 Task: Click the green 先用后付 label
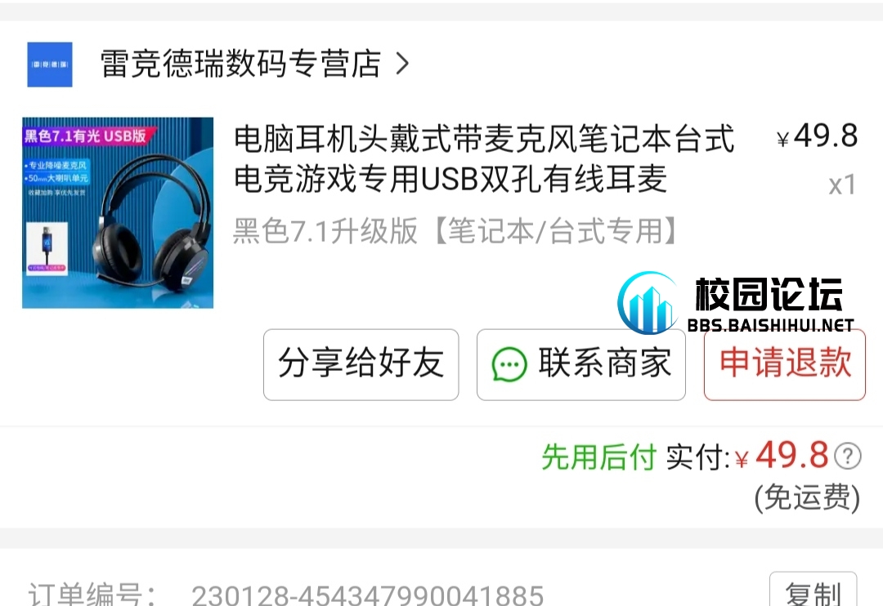[599, 457]
